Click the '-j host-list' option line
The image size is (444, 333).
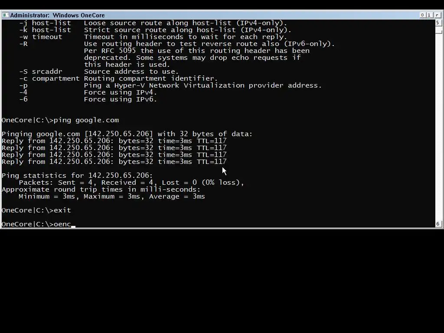tap(153, 23)
